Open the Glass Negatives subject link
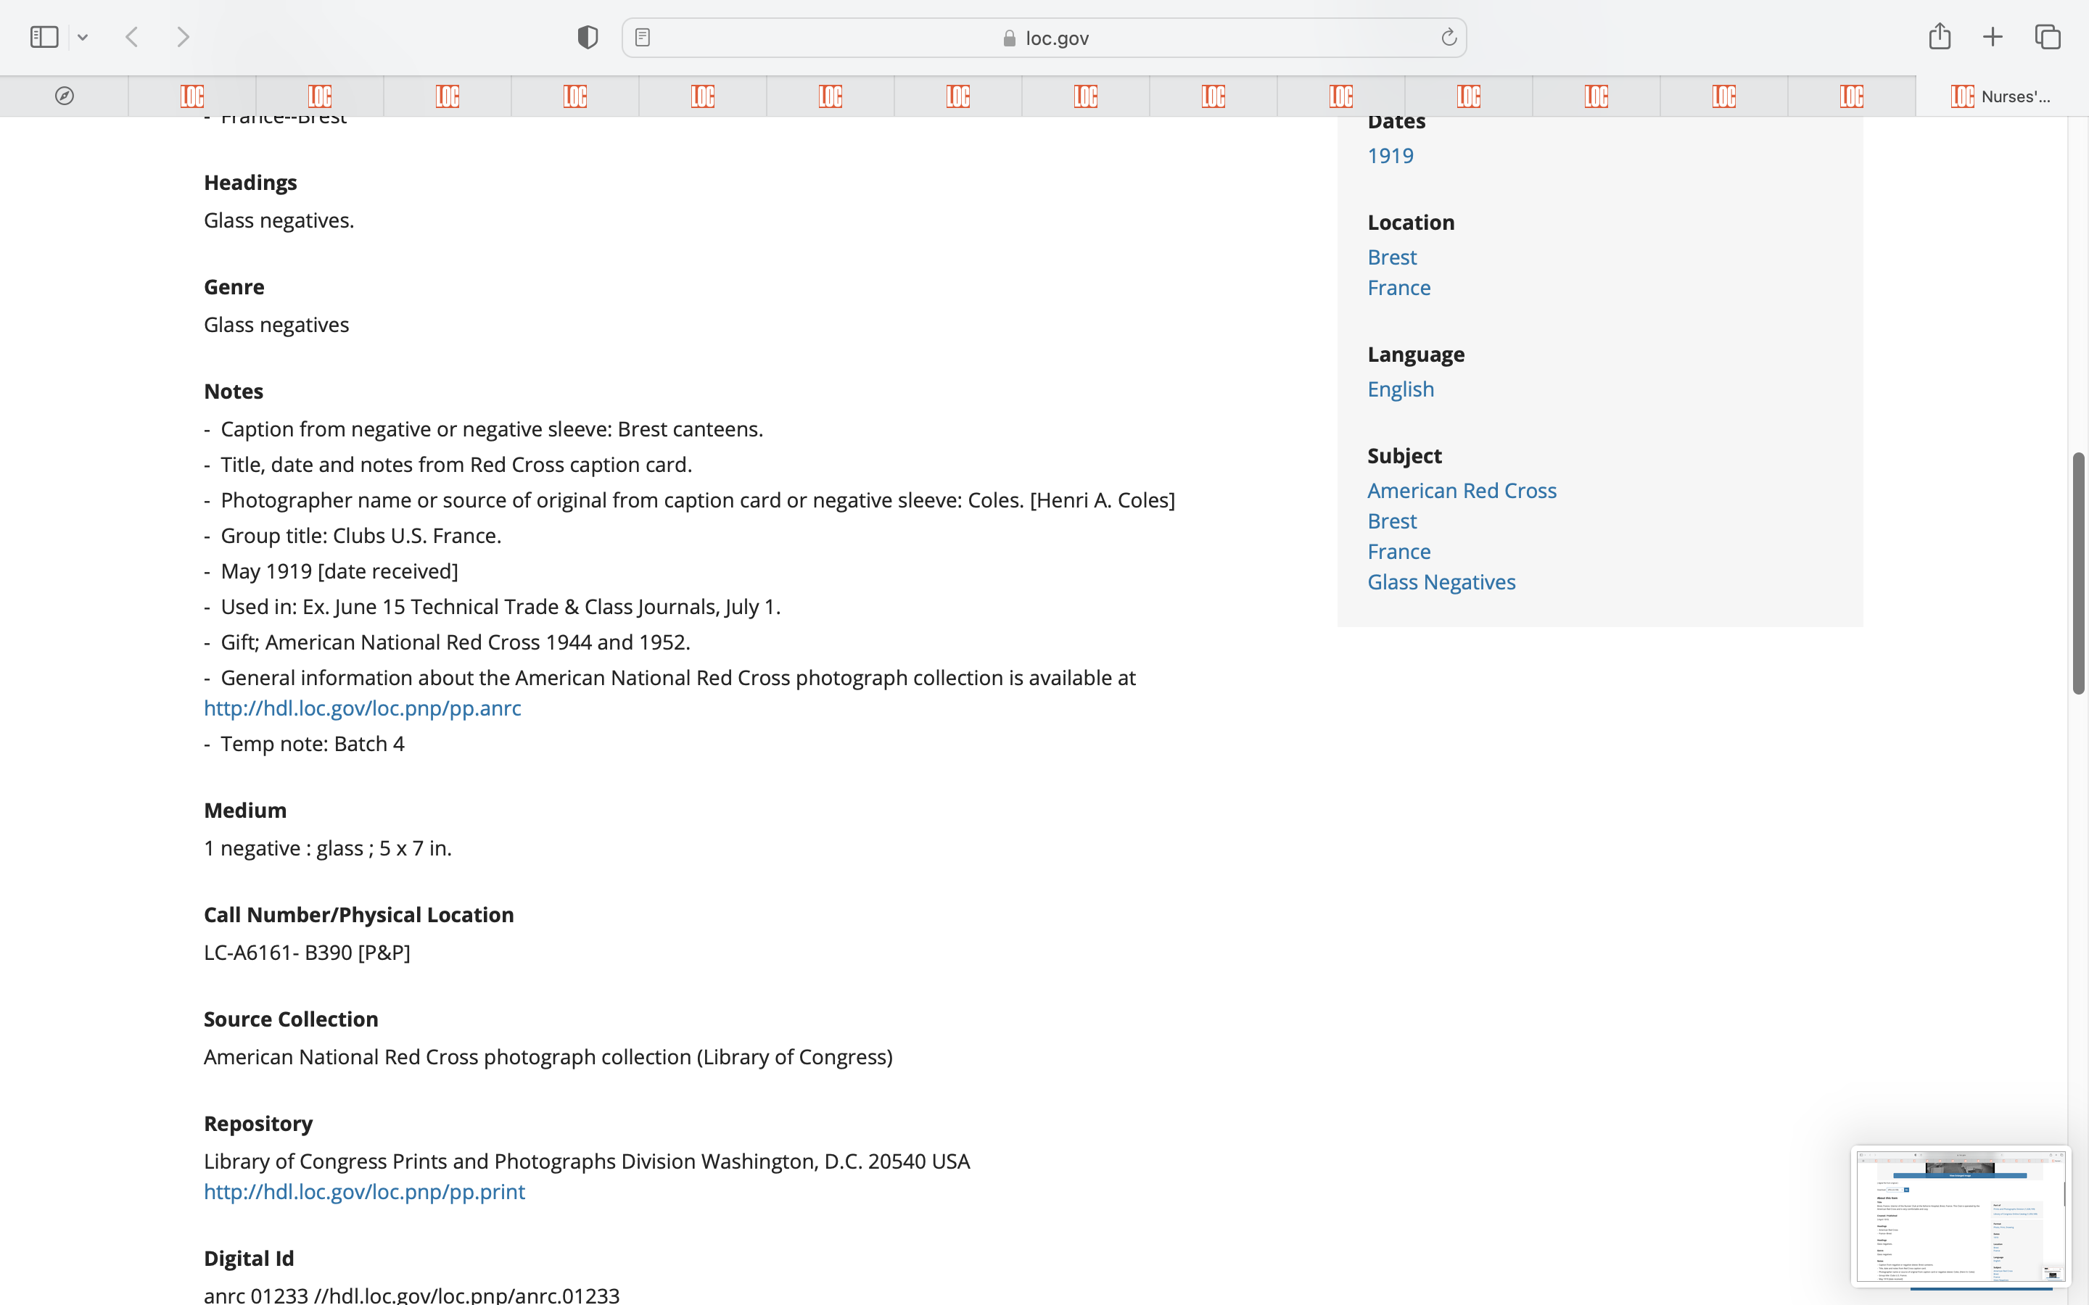The width and height of the screenshot is (2089, 1305). tap(1441, 581)
